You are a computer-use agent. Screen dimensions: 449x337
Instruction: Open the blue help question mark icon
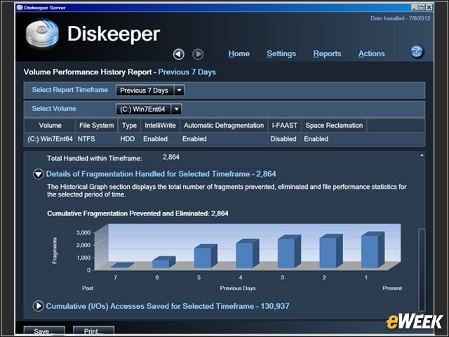tap(417, 52)
